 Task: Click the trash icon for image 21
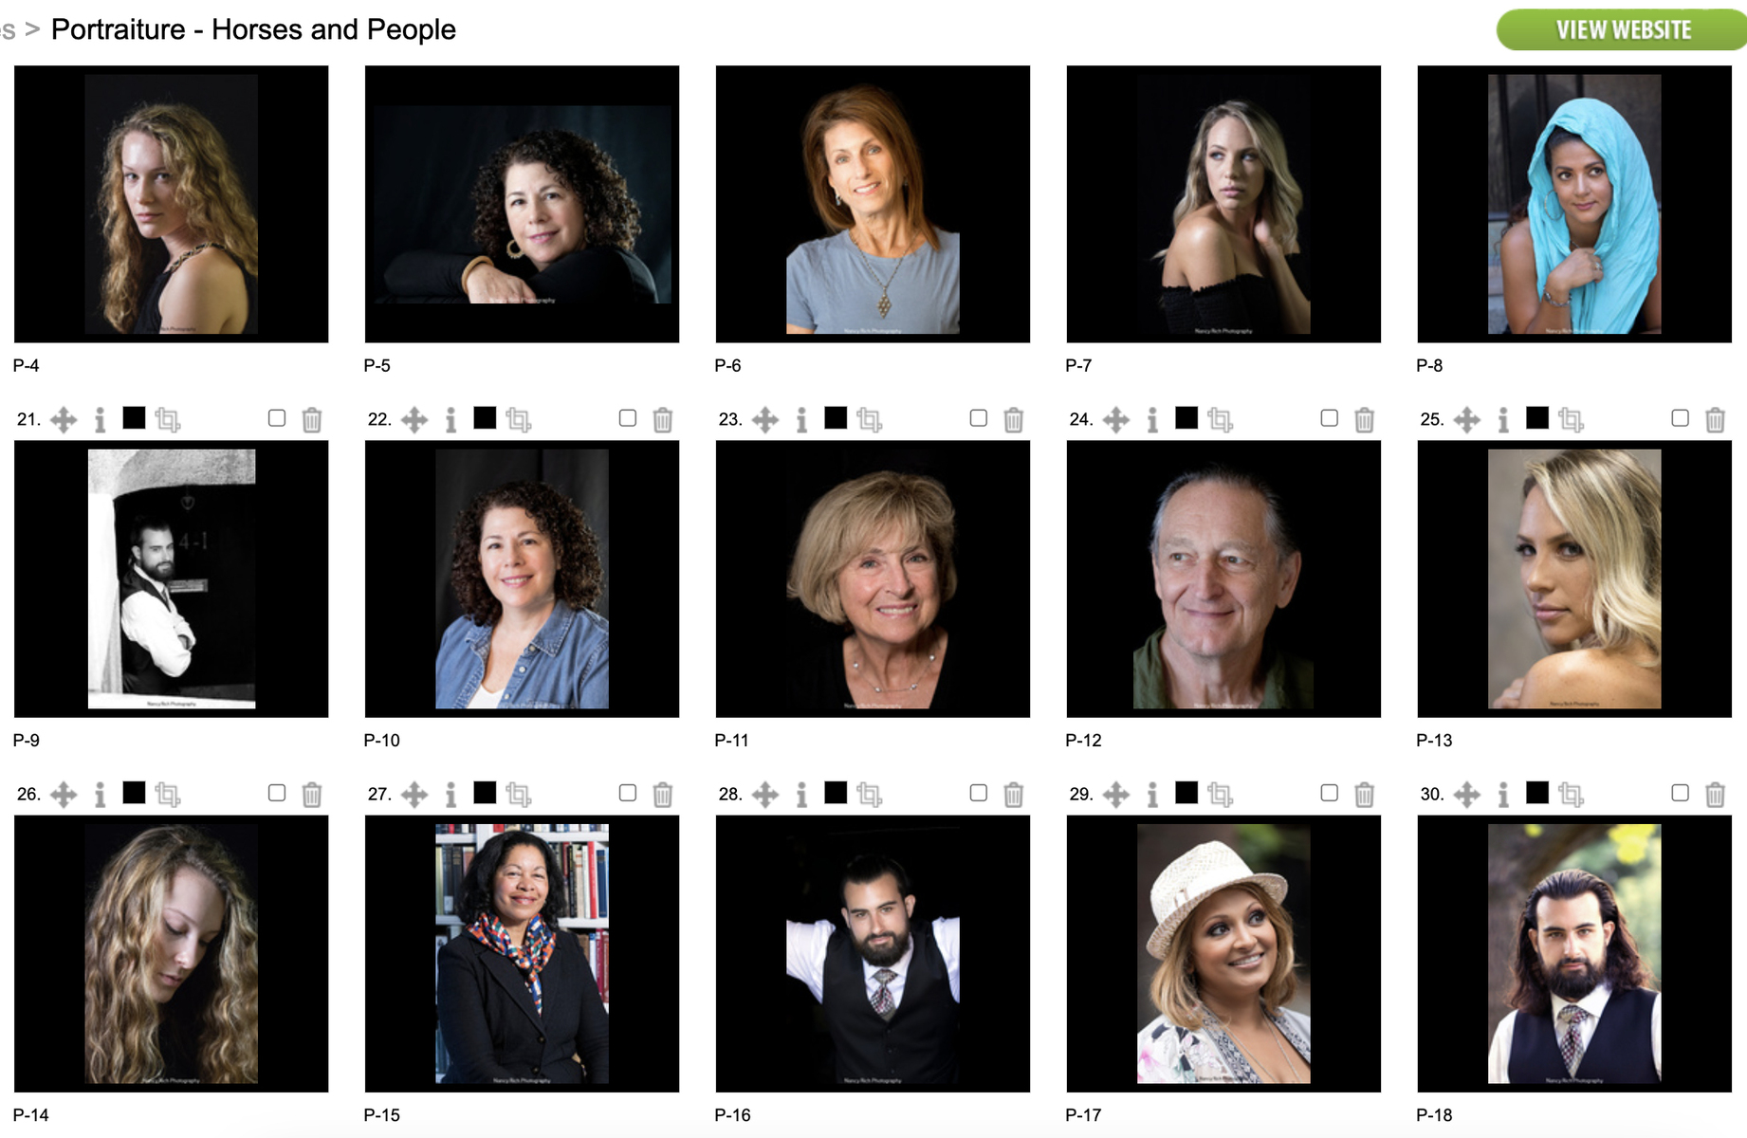(311, 419)
